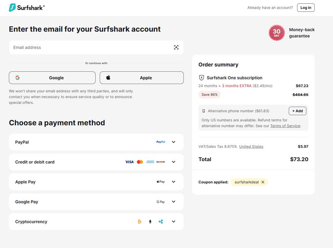Expand the Apple Pay chevron

(x=174, y=182)
